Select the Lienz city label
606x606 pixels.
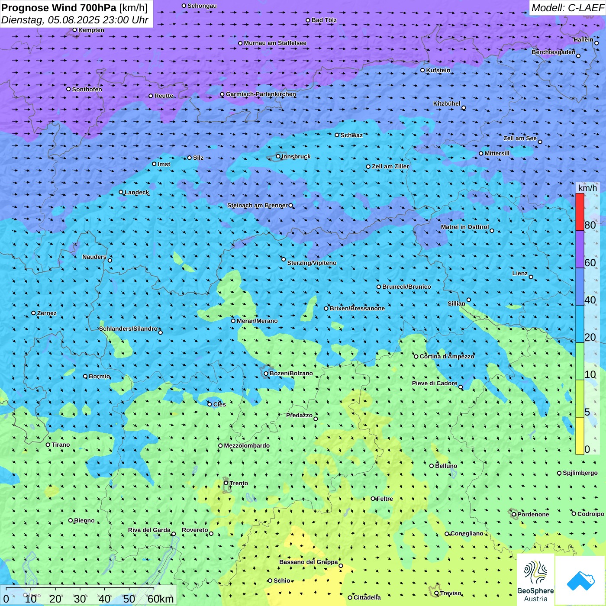(520, 273)
